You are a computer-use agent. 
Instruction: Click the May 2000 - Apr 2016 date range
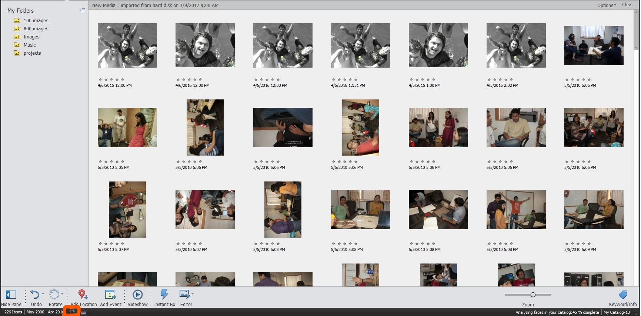point(44,312)
